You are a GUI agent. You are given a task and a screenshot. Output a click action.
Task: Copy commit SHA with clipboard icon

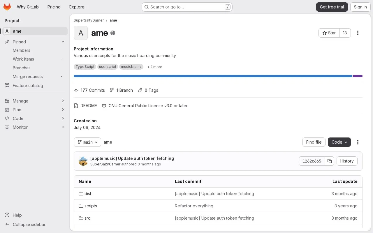330,161
